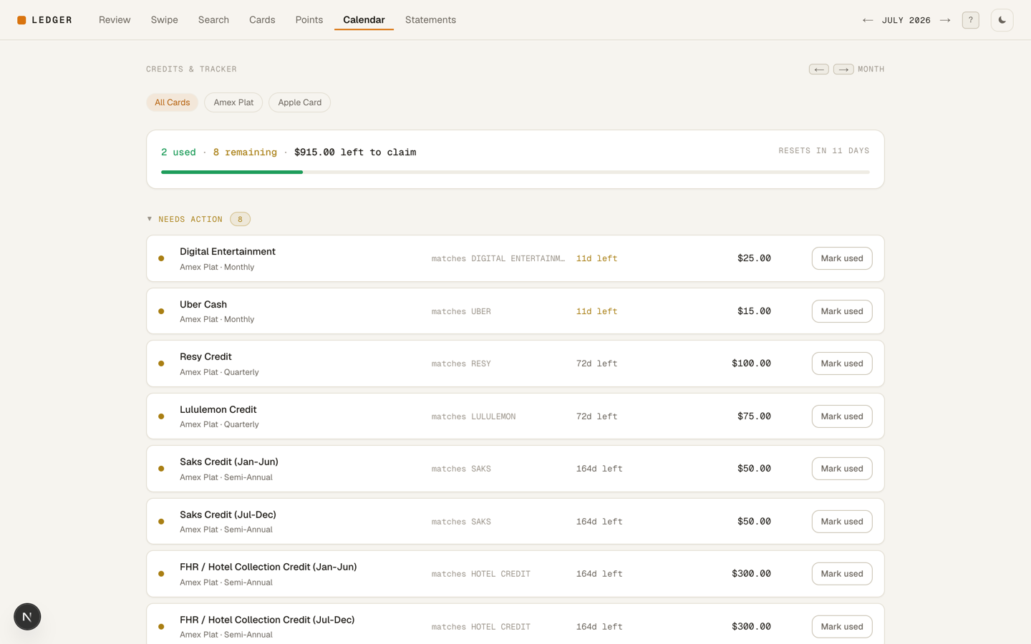Click the $100.00 Resy amount
Viewport: 1031px width, 644px height.
[x=751, y=364]
